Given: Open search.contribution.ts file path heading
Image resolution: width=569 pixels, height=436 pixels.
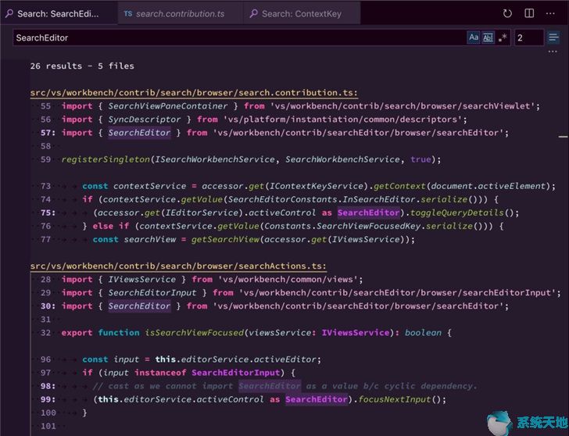Looking at the screenshot, I should (x=194, y=93).
